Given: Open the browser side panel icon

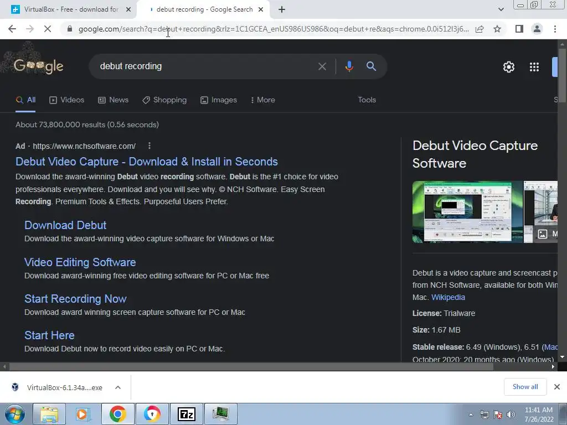Looking at the screenshot, I should [519, 29].
